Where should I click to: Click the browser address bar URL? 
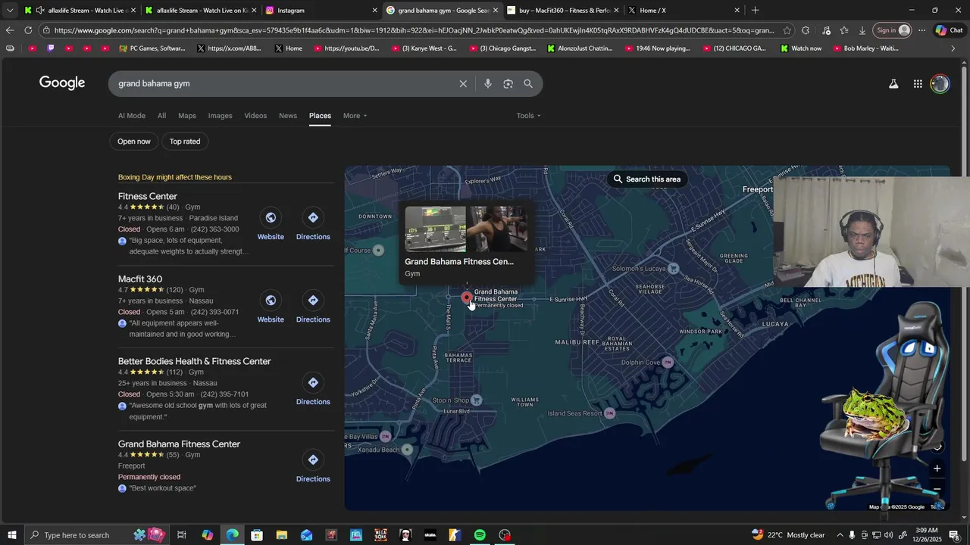point(414,30)
